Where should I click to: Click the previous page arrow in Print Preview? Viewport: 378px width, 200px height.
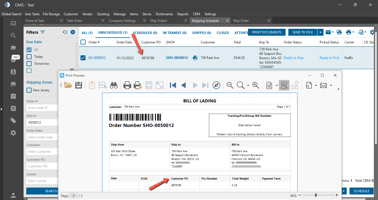(x=183, y=85)
